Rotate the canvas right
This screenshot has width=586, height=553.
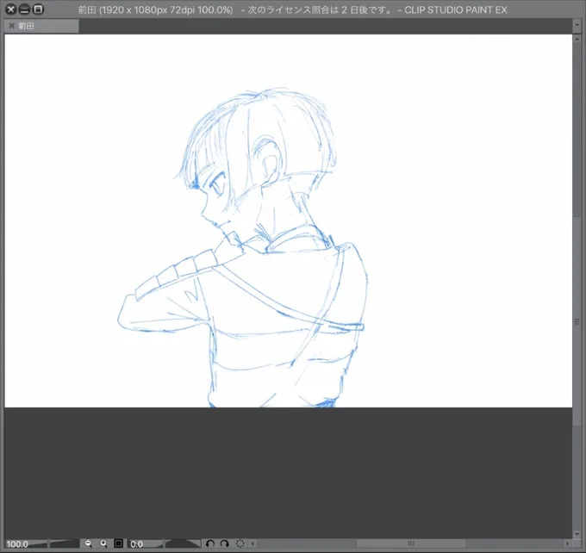[225, 544]
